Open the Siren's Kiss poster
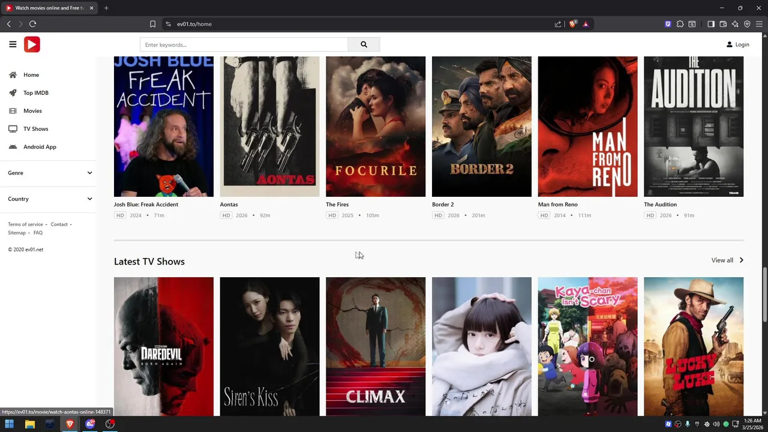The image size is (768, 432). point(270,346)
